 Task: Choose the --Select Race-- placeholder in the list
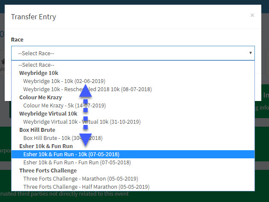click(36, 65)
